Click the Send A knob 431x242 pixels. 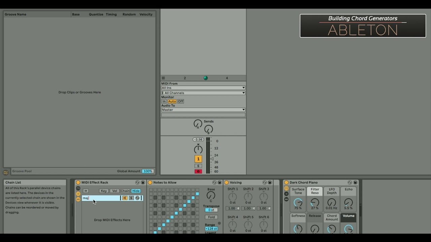pos(198,124)
